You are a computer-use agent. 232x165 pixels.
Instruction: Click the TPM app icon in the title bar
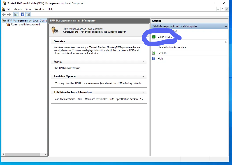click(4, 3)
